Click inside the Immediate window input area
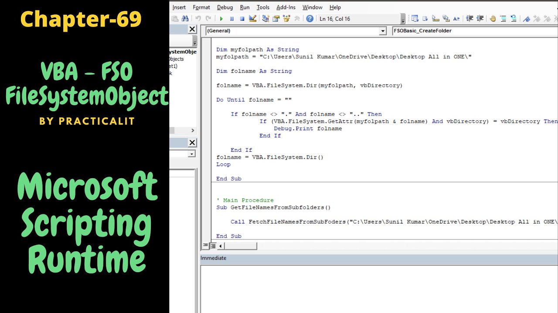Screen dimensions: 558x313 pos(379,289)
